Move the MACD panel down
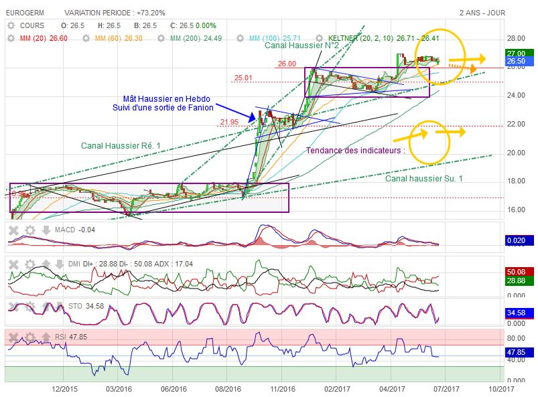Viewport: 538px width, 397px height. pos(46,230)
